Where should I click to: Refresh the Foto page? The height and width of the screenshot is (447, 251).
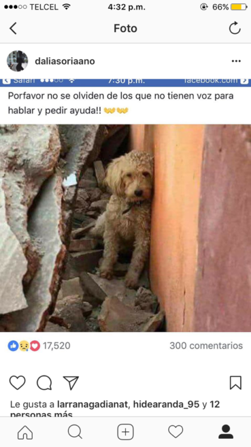point(235,28)
